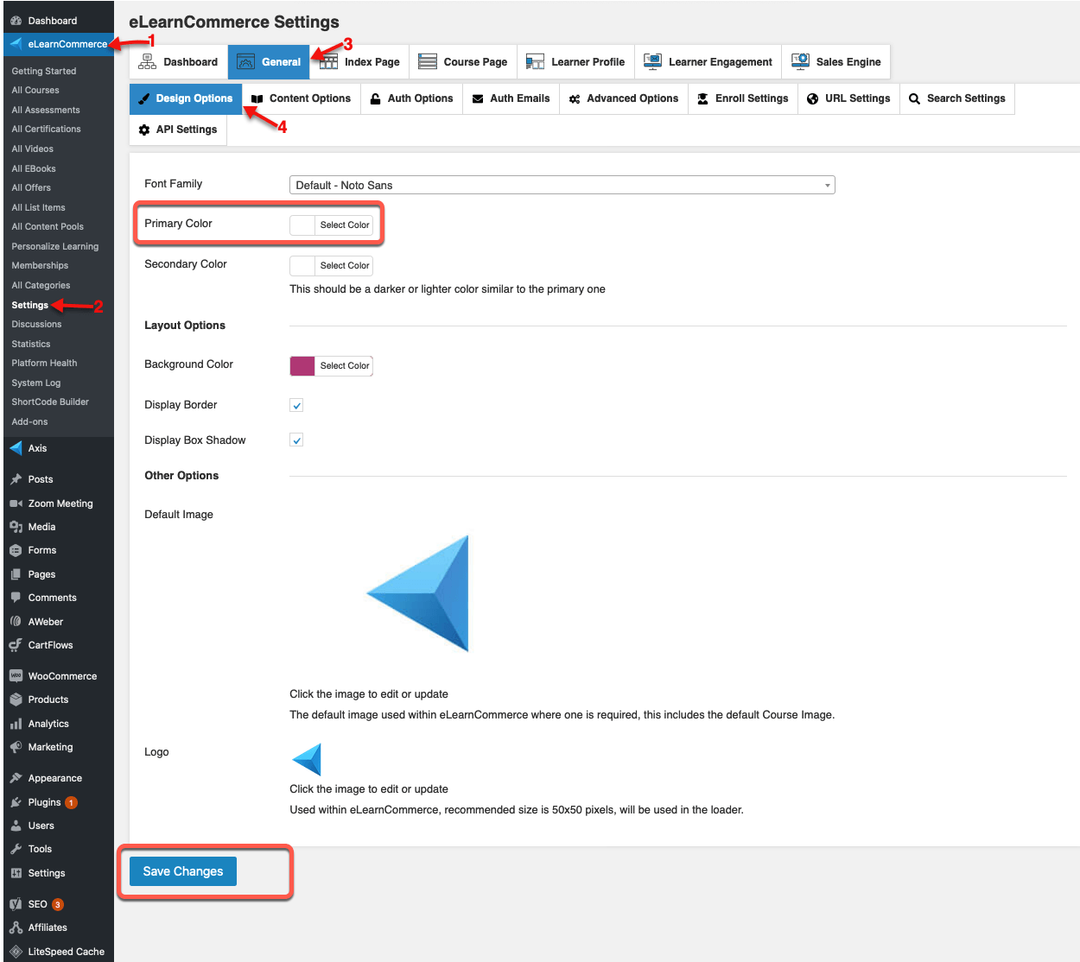The width and height of the screenshot is (1080, 962).
Task: Open ShortCode Builder in sidebar submenu
Action: pyautogui.click(x=50, y=402)
